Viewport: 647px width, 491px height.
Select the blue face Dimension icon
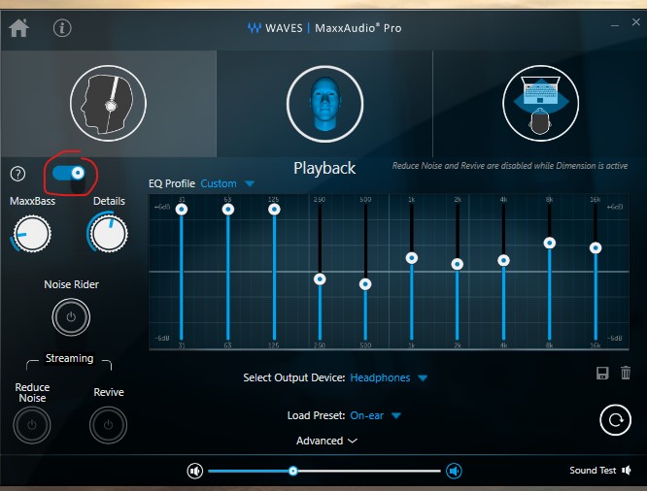324,104
